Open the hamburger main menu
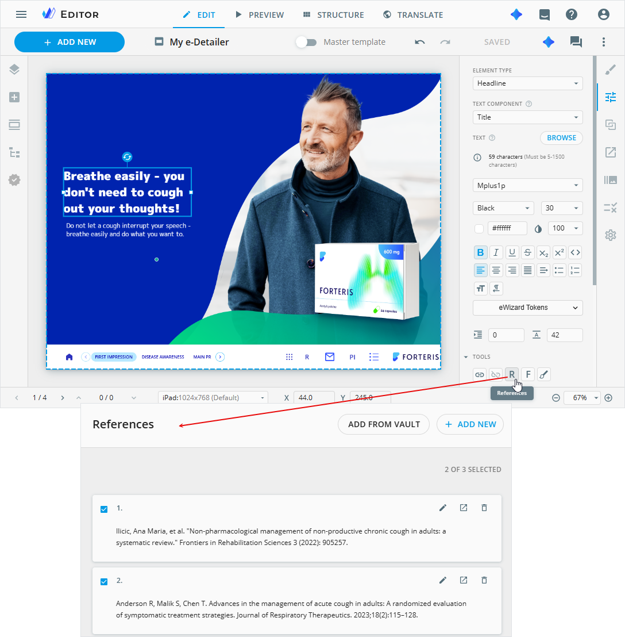The image size is (625, 637). [21, 14]
